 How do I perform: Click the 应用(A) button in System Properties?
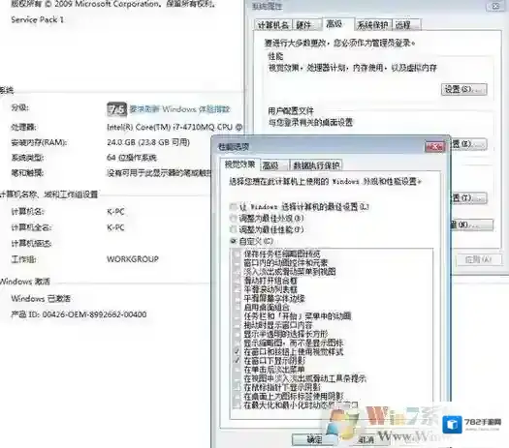click(479, 259)
